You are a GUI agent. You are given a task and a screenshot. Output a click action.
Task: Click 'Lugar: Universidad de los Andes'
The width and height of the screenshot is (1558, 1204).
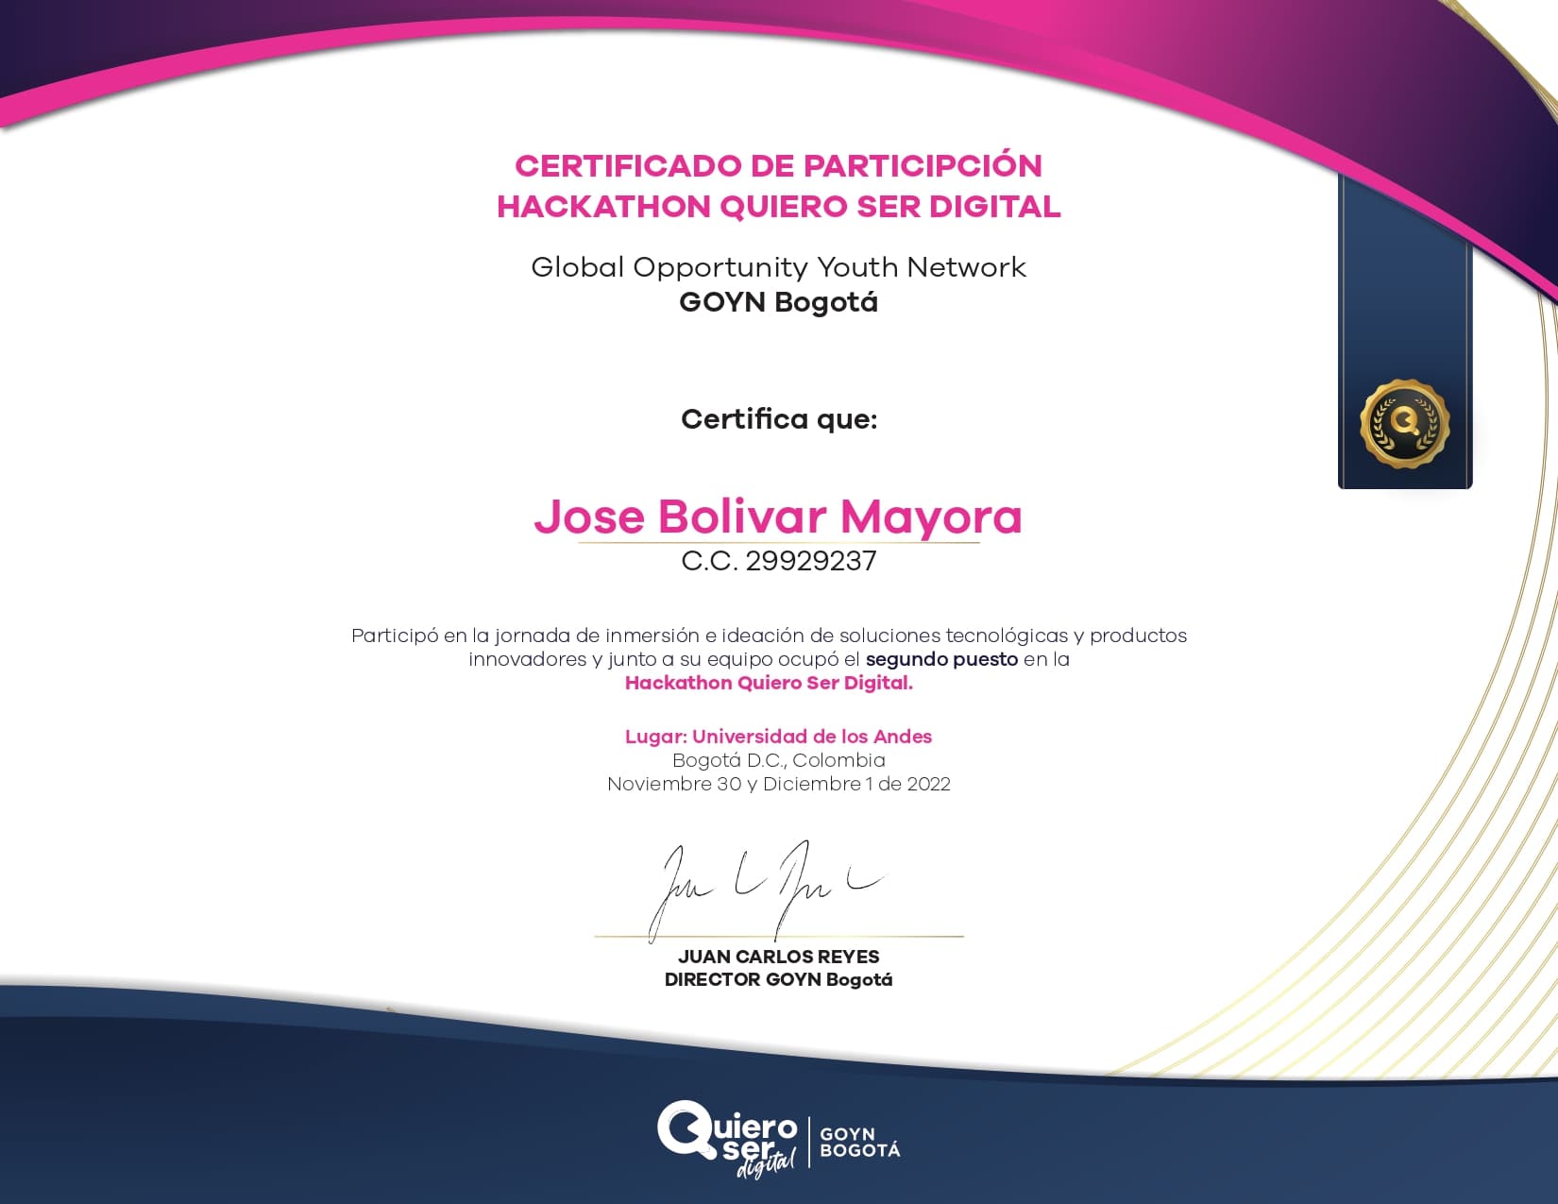[778, 737]
